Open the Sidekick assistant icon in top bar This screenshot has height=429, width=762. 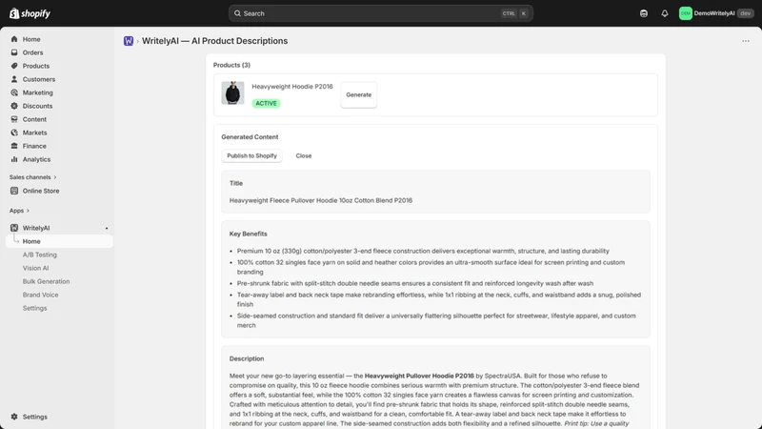[x=644, y=13]
